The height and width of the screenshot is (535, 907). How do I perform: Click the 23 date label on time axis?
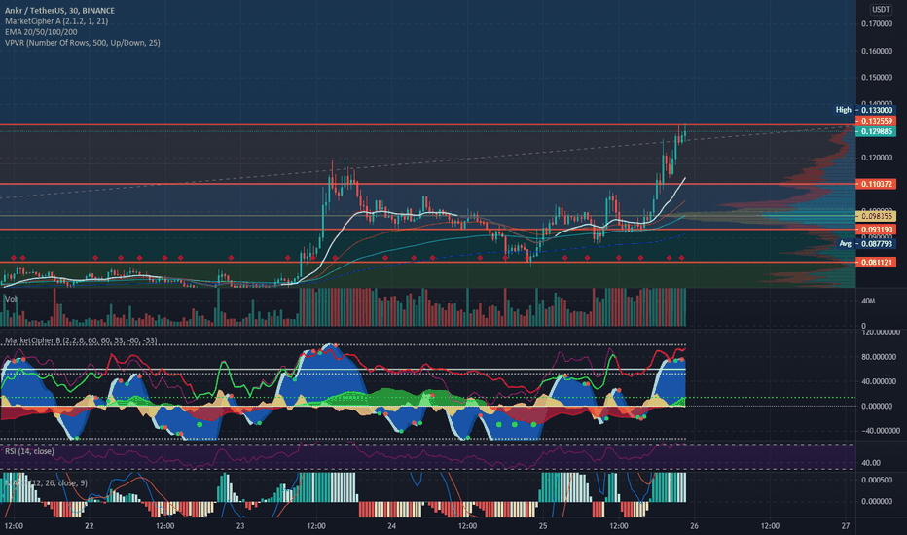click(x=240, y=526)
